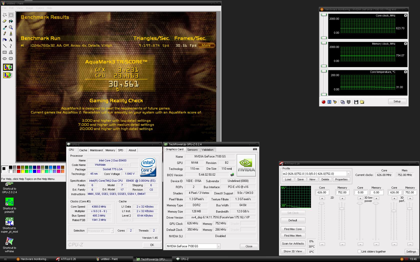This screenshot has width=420, height=262.
Task: Pick the yellow color swatch in Paint palette
Action: (x=23, y=171)
